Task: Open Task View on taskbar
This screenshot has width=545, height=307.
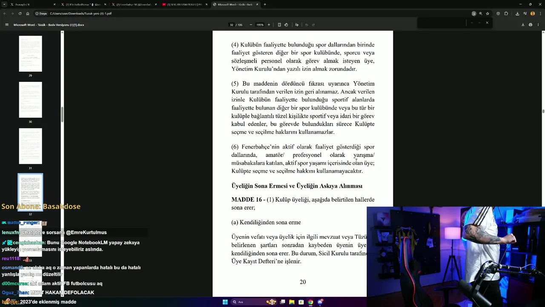Action: [282, 302]
